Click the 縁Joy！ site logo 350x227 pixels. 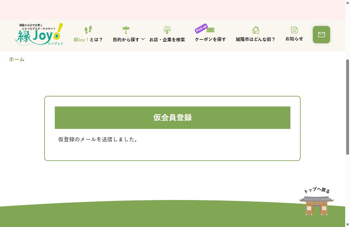pos(39,35)
